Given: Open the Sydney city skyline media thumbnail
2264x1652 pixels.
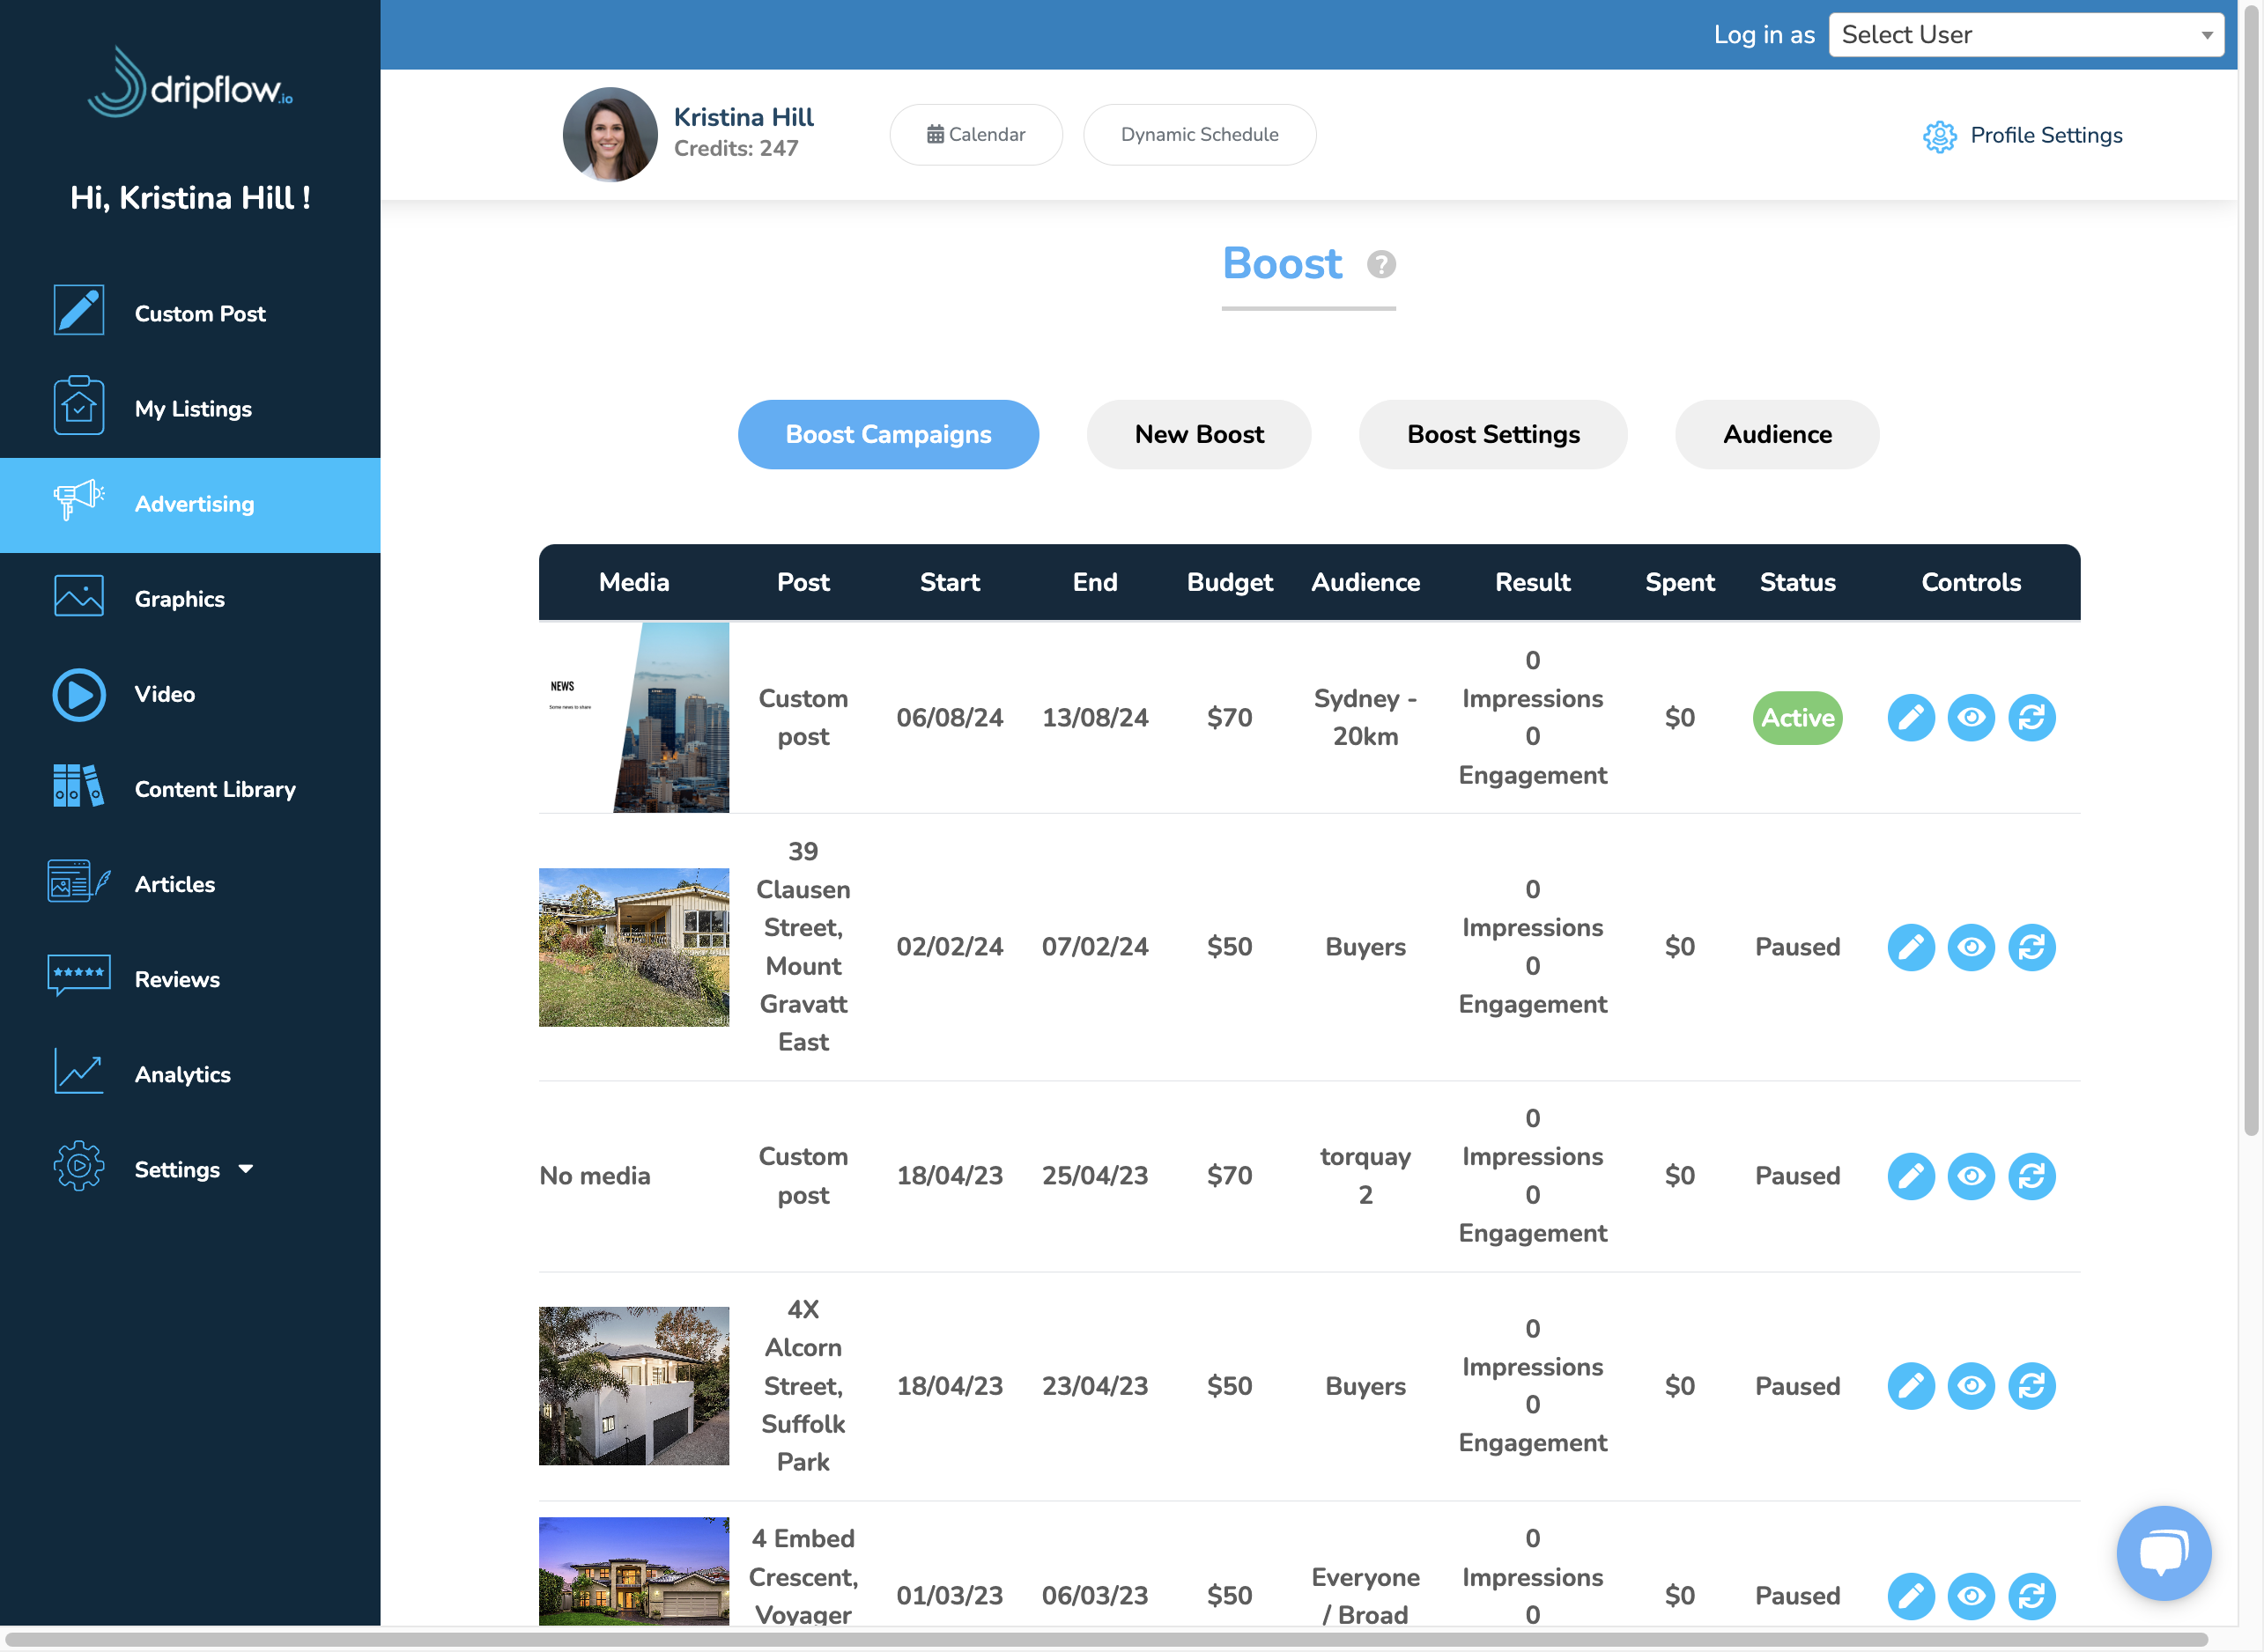Looking at the screenshot, I should [634, 718].
